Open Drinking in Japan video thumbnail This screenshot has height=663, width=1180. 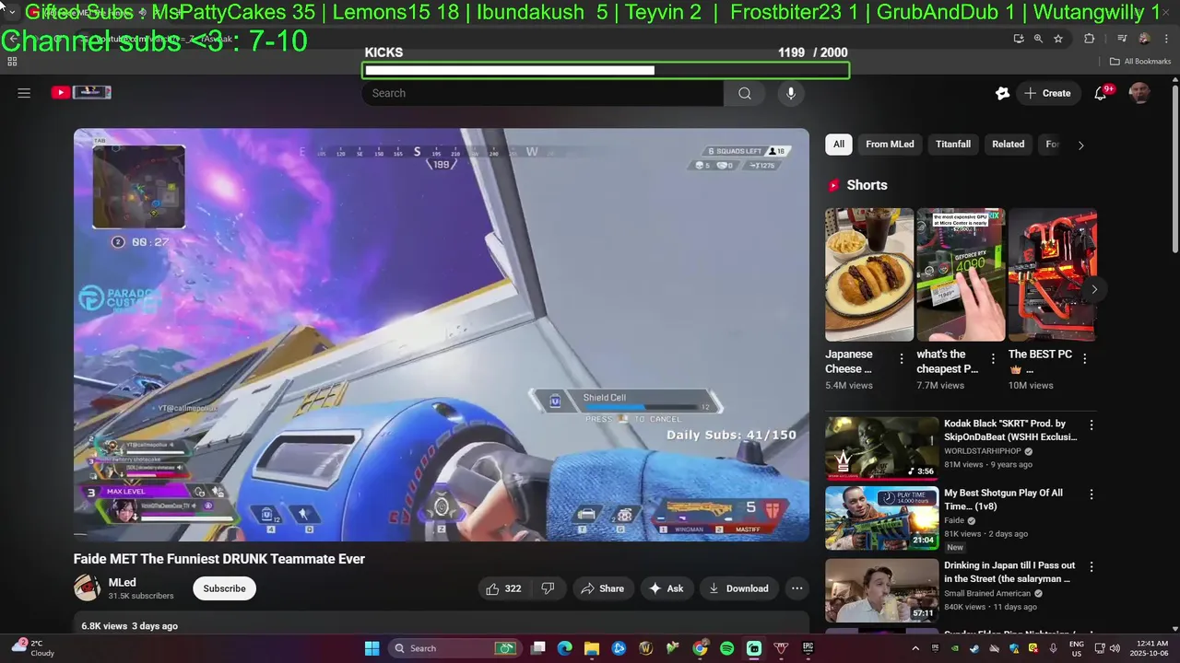tap(881, 590)
